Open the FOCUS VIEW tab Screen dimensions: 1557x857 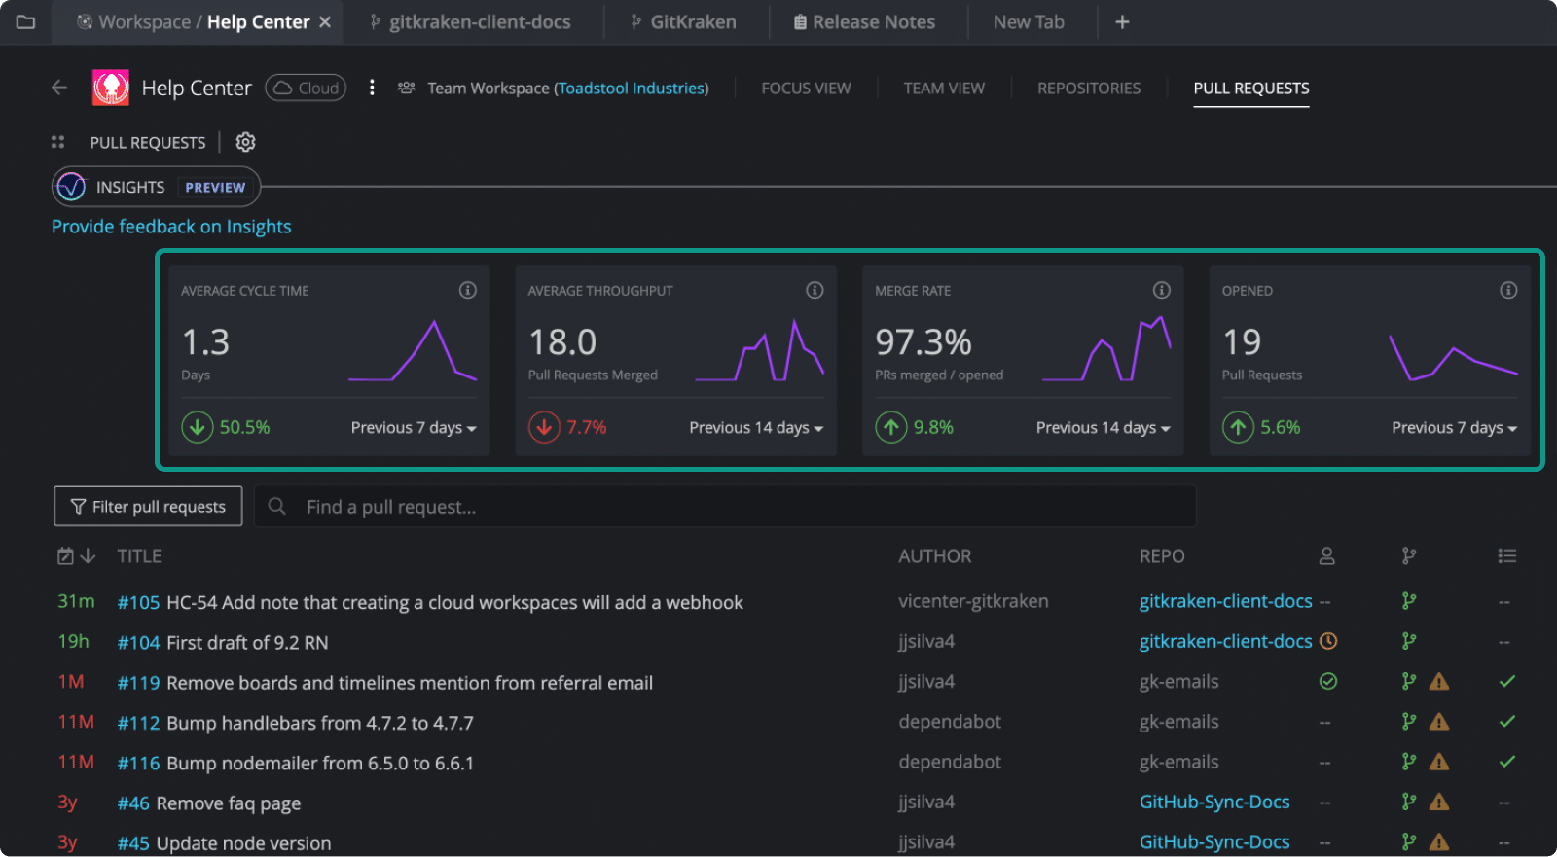(x=806, y=88)
